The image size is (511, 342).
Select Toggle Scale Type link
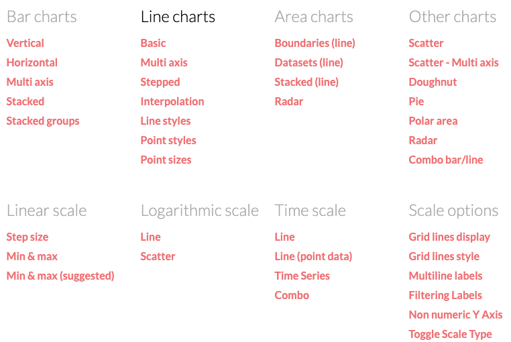click(x=451, y=334)
